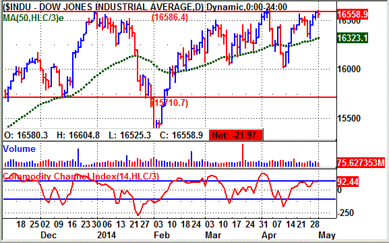Image resolution: width=389 pixels, height=243 pixels.
Task: Click the 0 CCI axis label
Action: tap(340, 190)
